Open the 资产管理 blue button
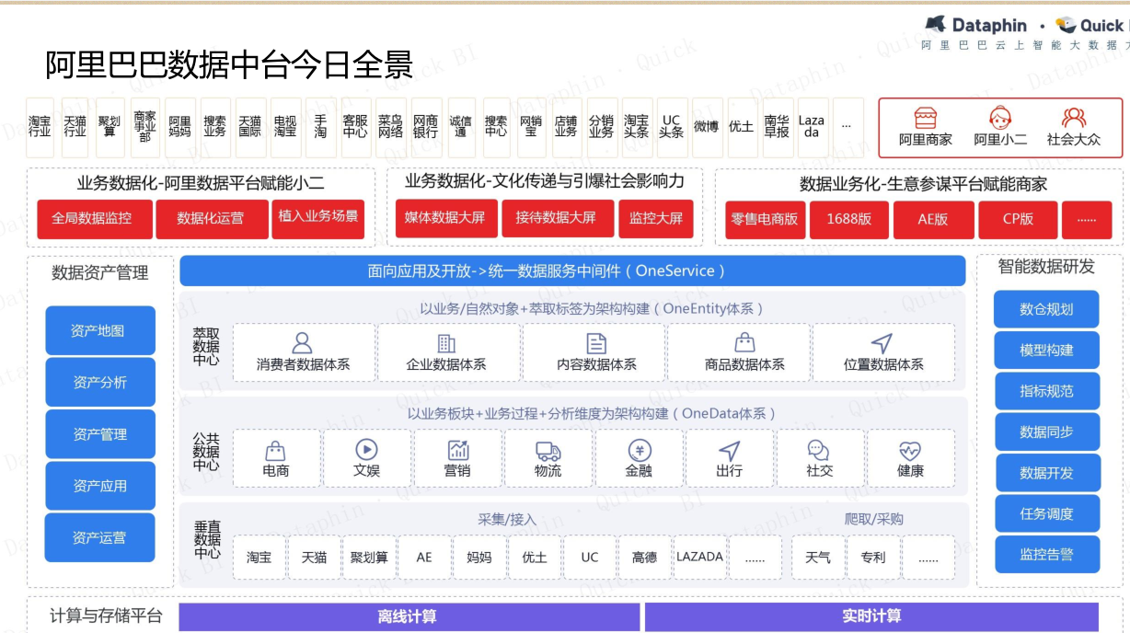Viewport: 1130px width, 633px height. pos(100,434)
